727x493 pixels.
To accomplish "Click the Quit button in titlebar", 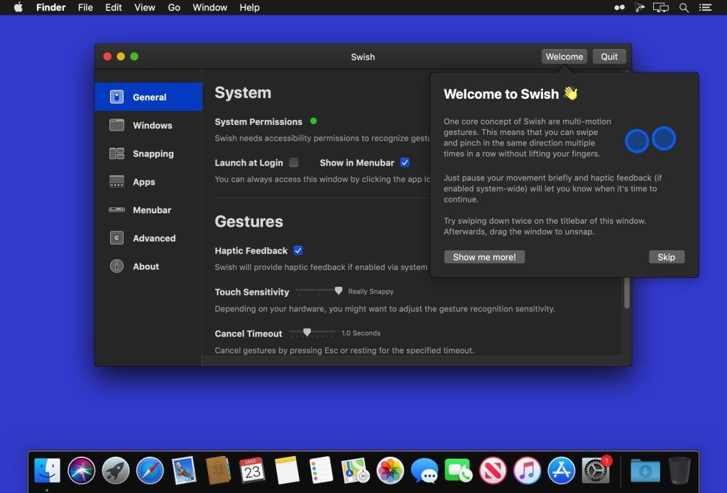I will [x=609, y=57].
